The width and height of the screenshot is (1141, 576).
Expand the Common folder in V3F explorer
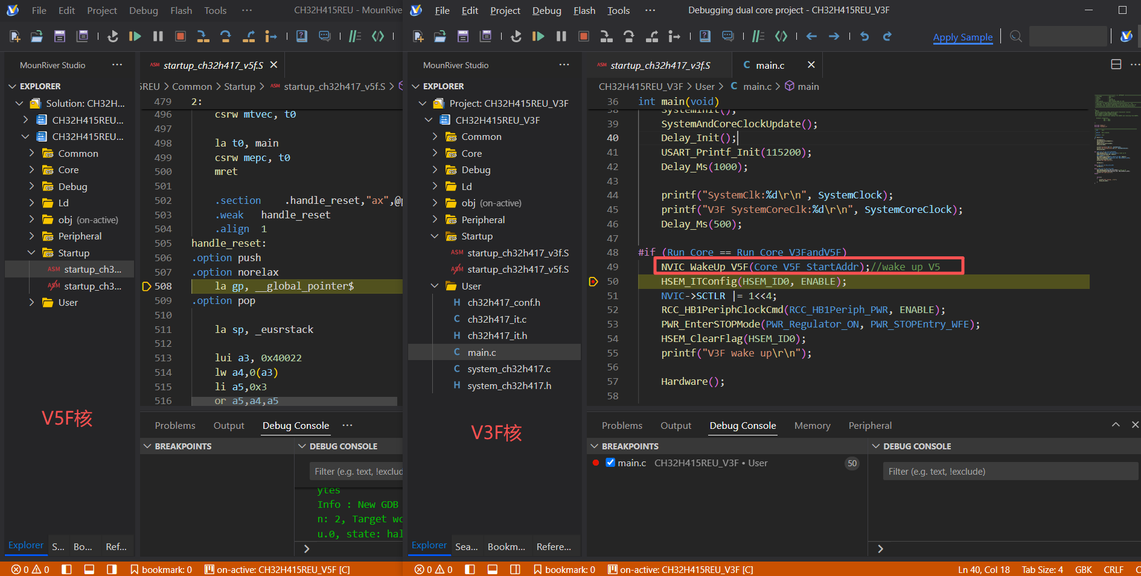435,137
